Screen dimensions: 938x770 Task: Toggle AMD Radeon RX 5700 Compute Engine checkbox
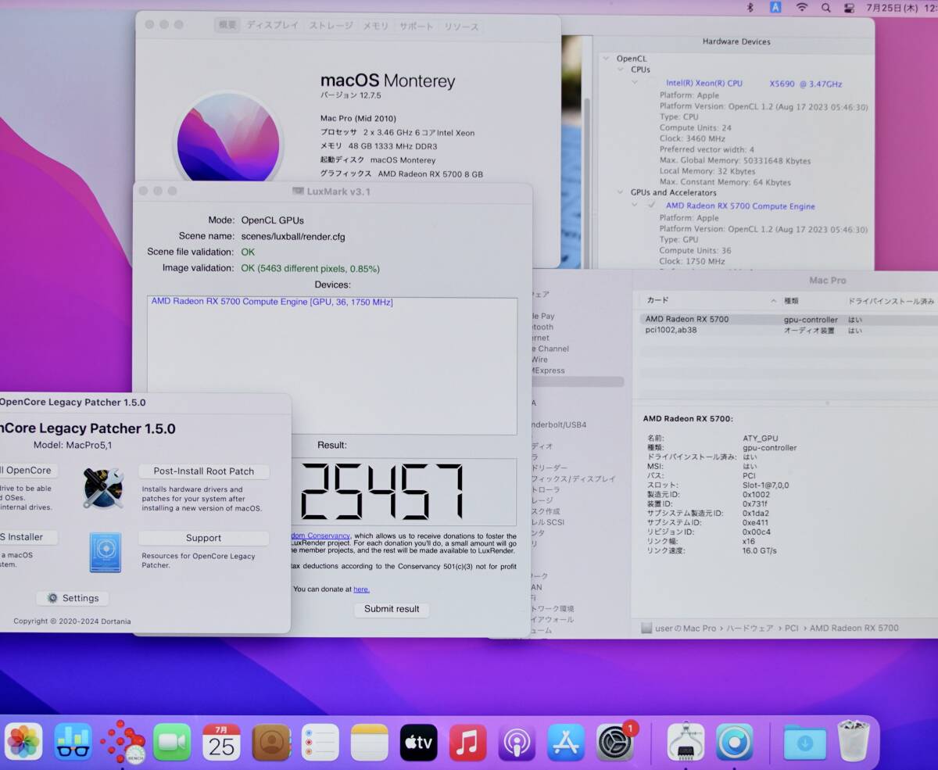[651, 206]
